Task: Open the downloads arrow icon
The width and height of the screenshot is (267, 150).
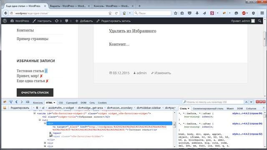Action: [197, 13]
